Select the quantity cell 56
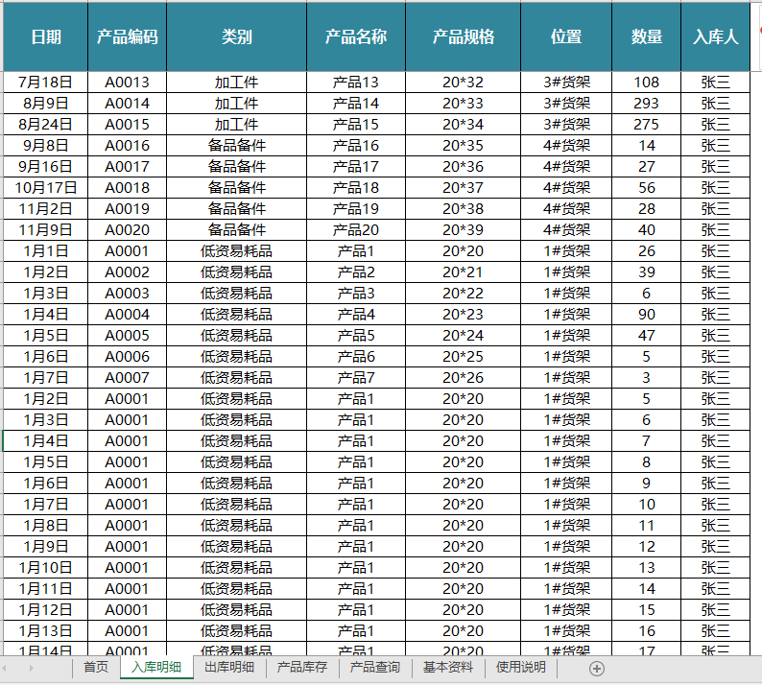This screenshot has width=762, height=685. point(646,187)
